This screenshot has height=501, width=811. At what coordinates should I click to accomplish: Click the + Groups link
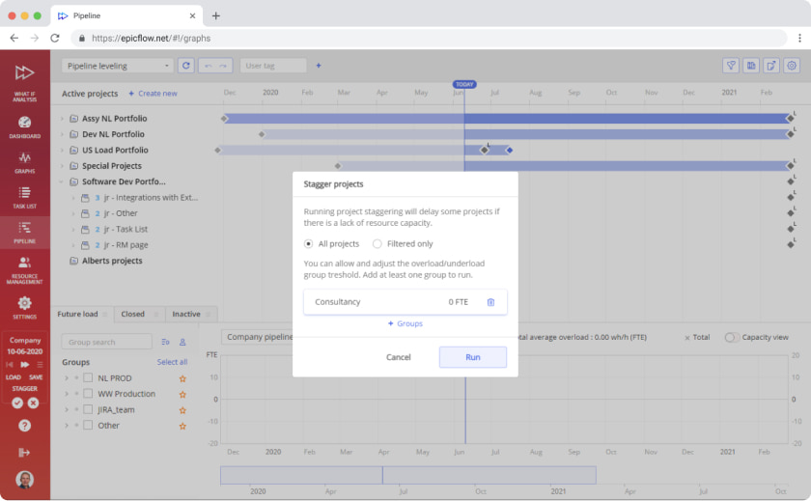coord(405,323)
